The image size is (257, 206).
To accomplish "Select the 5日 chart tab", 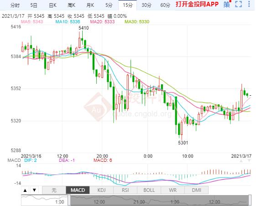I will [x=34, y=5].
